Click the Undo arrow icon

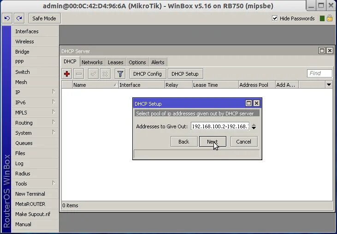(7, 18)
